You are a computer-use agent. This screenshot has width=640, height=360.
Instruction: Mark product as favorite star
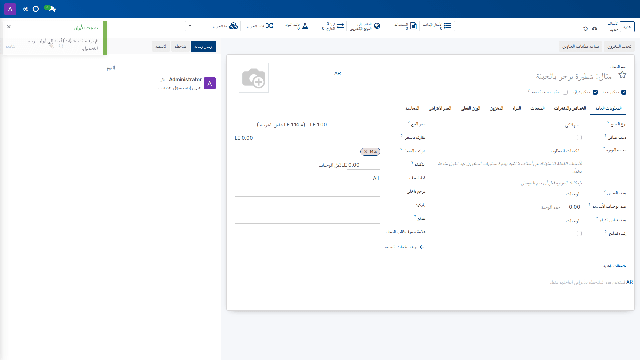622,75
